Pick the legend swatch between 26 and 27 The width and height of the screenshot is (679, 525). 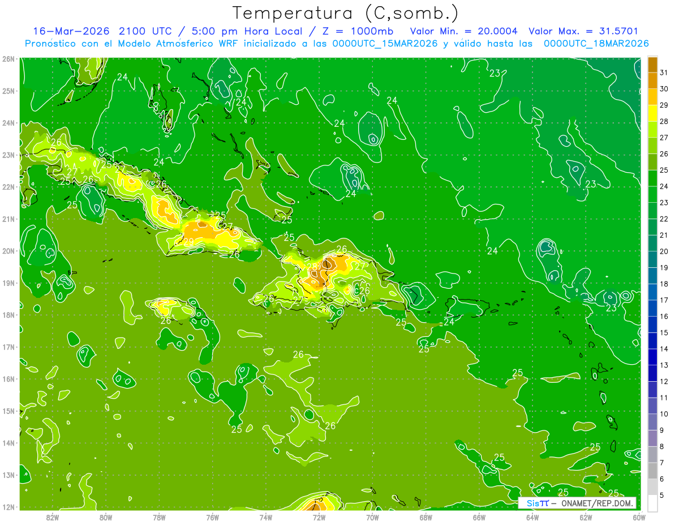pos(653,146)
